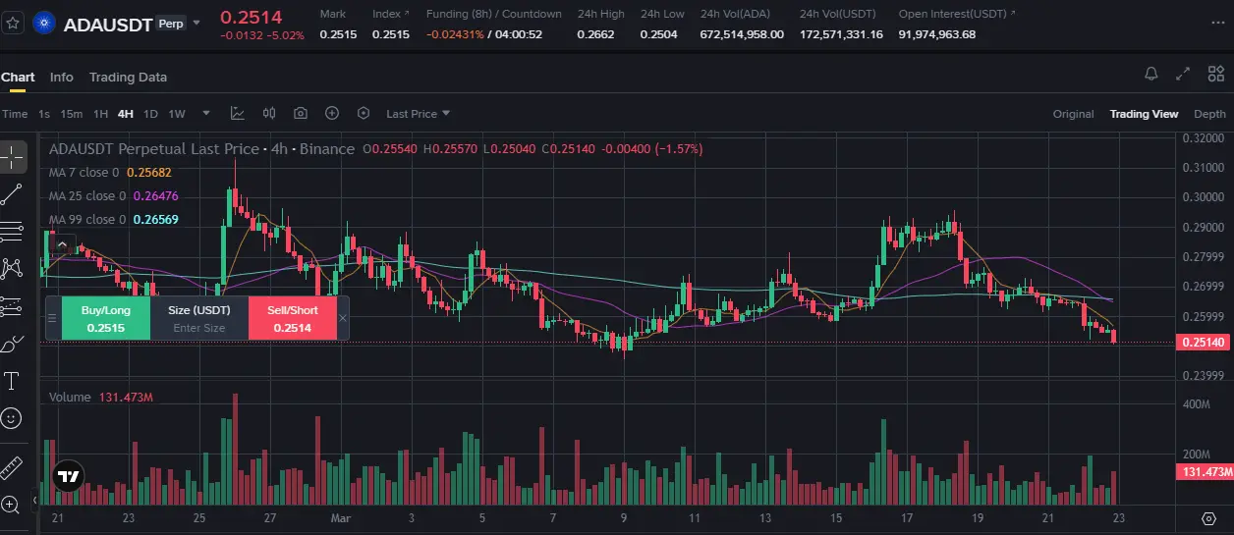Add ADAUSDT to favorites with the star
The height and width of the screenshot is (535, 1234).
coord(13,21)
